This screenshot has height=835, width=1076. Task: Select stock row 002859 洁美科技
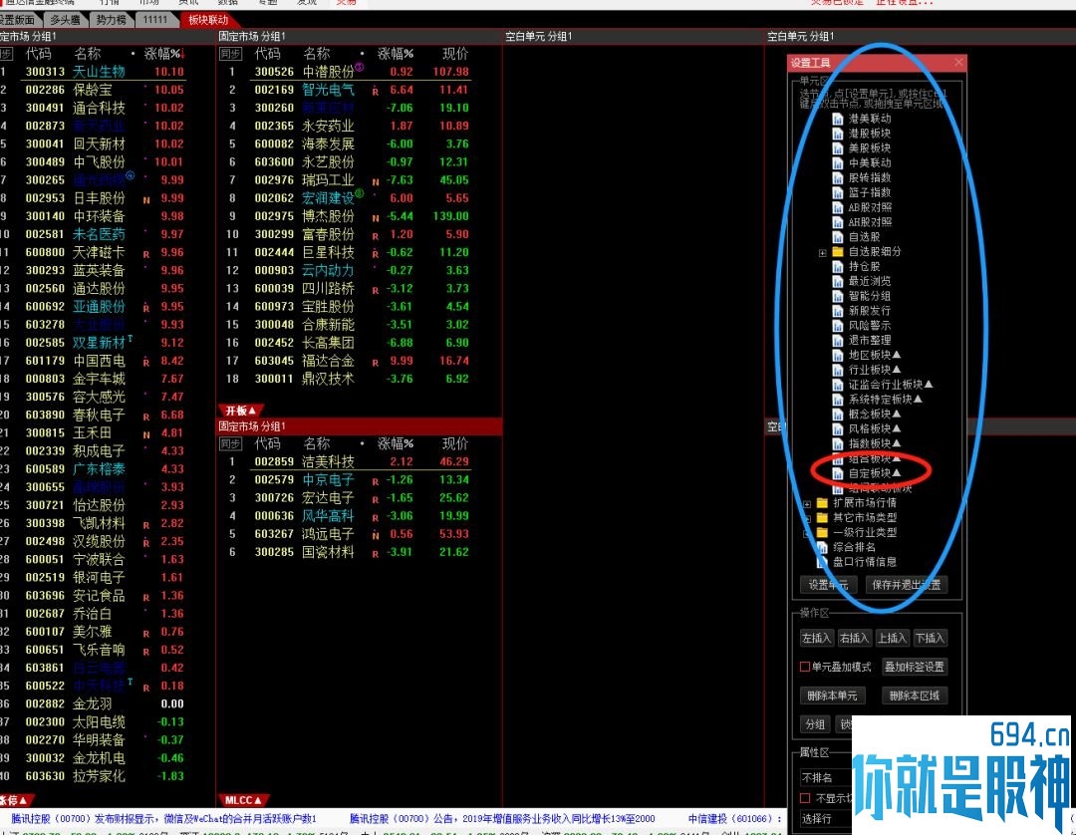pyautogui.click(x=345, y=461)
